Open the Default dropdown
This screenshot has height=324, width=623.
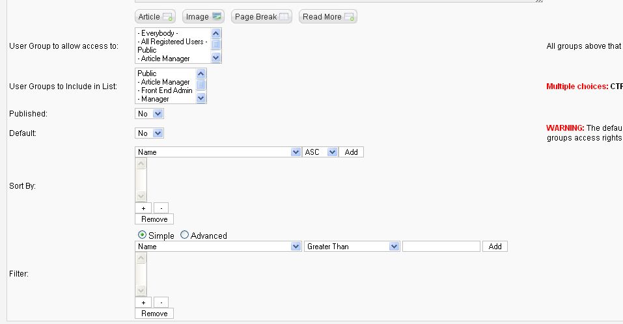(x=149, y=133)
